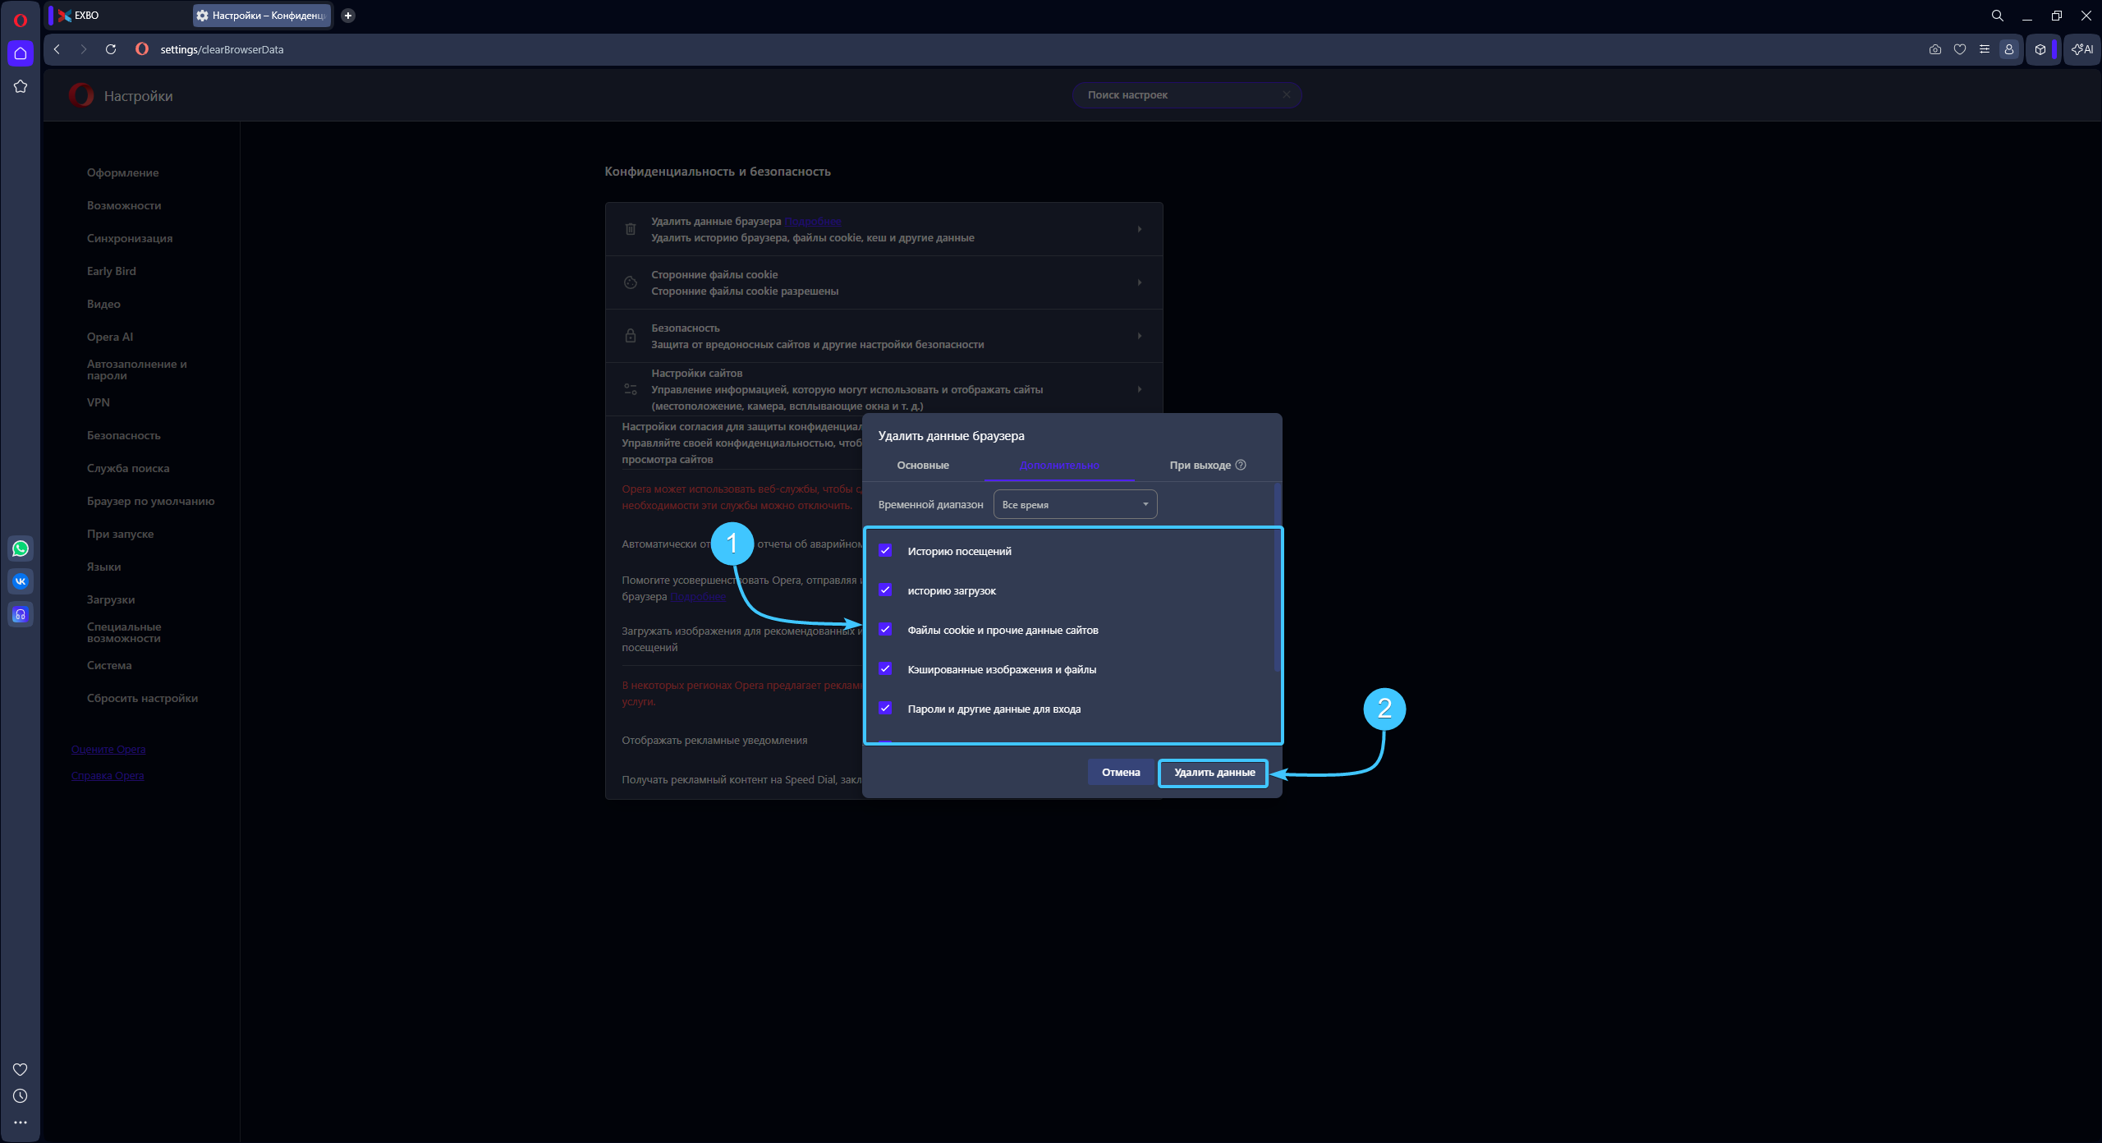This screenshot has width=2102, height=1143.
Task: Open VK messenger sidebar icon
Action: click(21, 581)
